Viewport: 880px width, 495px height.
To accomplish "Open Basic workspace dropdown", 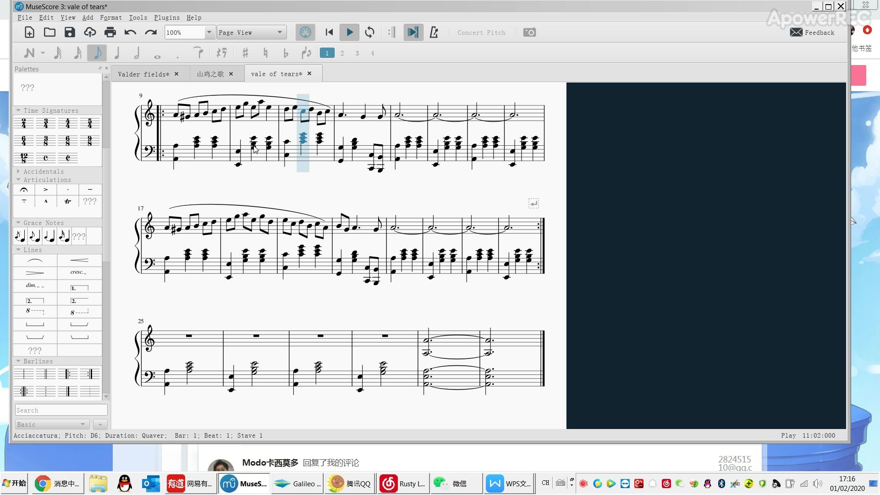I will [x=52, y=424].
